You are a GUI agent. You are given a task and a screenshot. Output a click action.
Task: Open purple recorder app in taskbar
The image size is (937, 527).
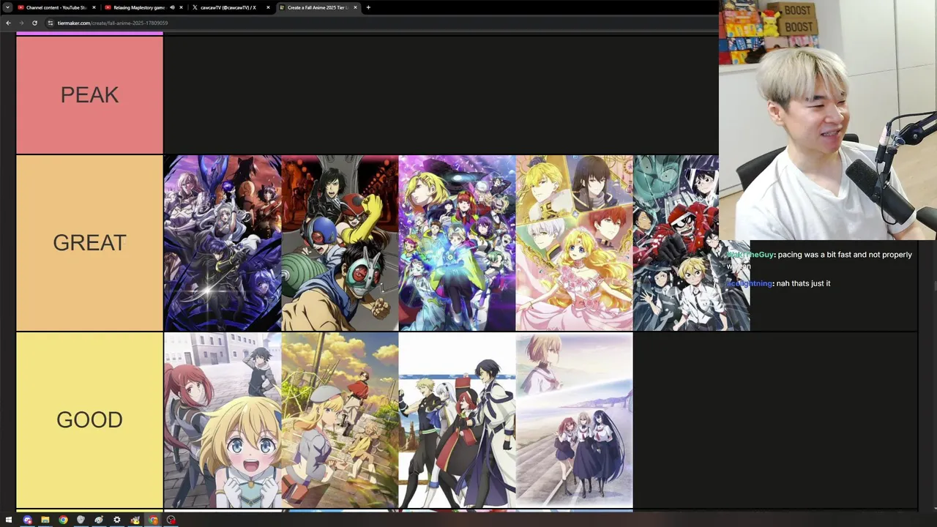click(27, 520)
